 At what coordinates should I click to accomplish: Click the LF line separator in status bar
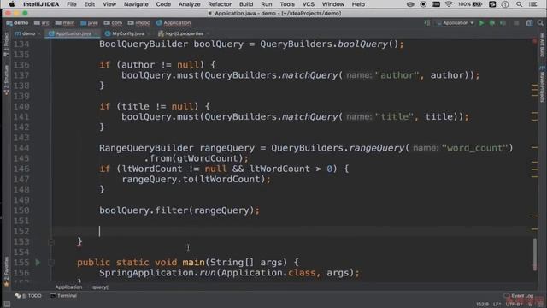497,305
